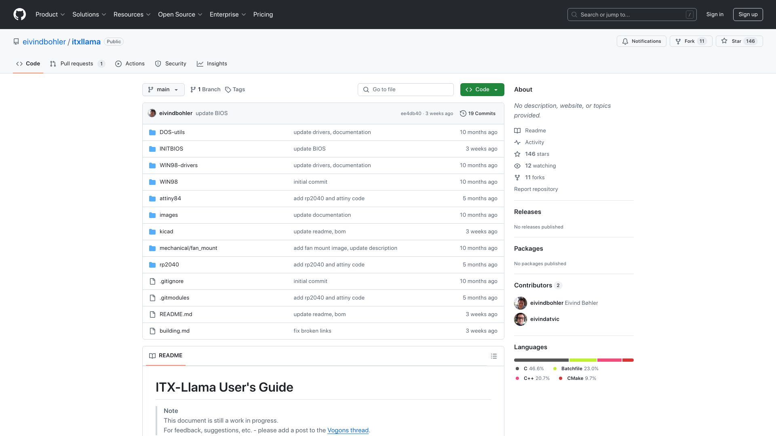776x436 pixels.
Task: Open the Insights tab
Action: tap(212, 64)
